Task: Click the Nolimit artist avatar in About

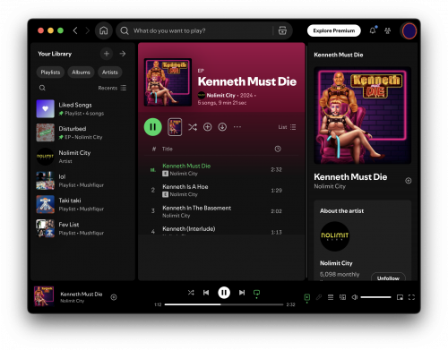Action: pyautogui.click(x=335, y=236)
